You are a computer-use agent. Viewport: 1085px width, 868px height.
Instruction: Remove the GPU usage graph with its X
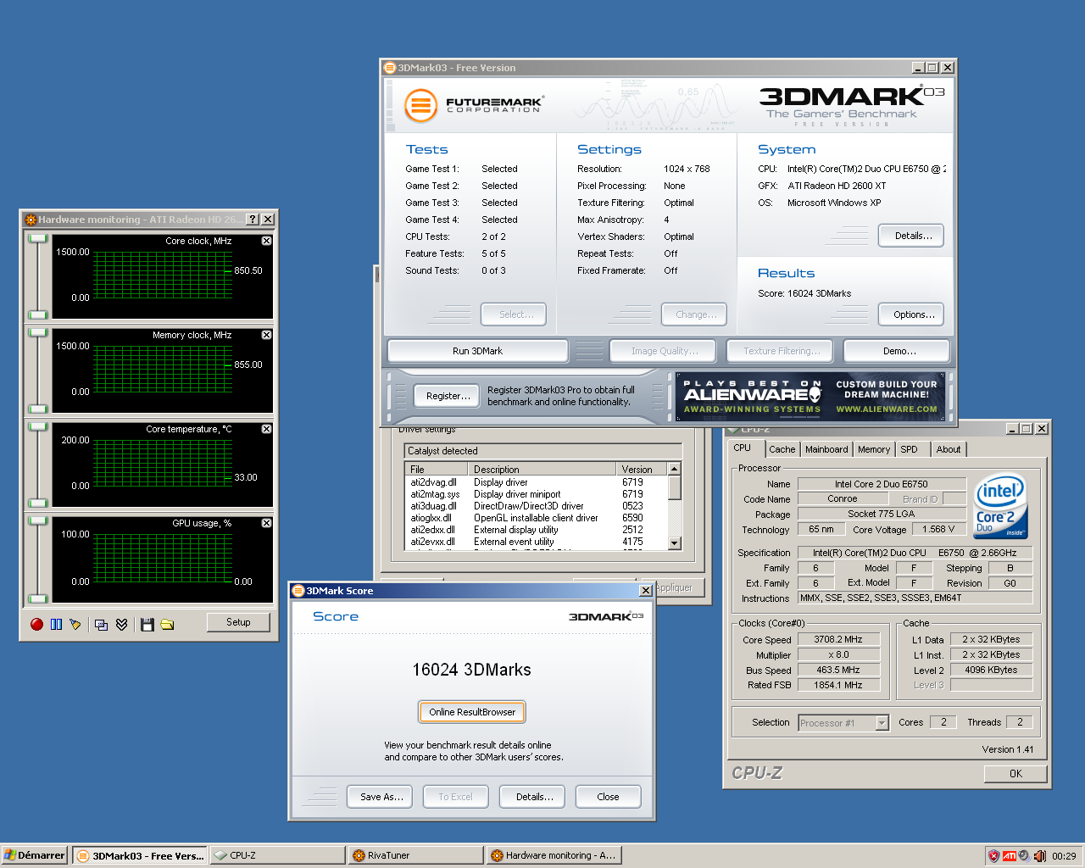266,523
